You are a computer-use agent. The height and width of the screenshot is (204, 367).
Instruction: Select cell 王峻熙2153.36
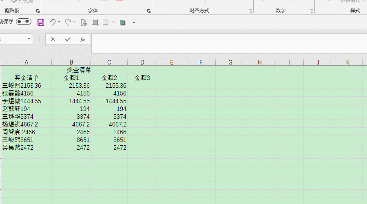(x=27, y=86)
